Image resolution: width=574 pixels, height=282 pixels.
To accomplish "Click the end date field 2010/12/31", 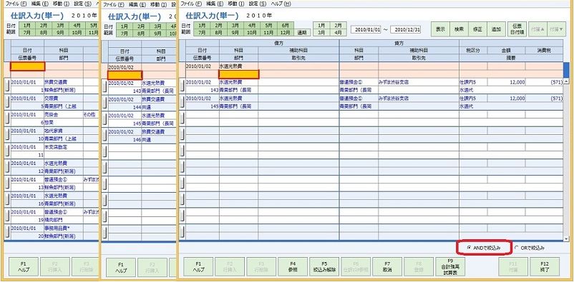I will pyautogui.click(x=406, y=29).
